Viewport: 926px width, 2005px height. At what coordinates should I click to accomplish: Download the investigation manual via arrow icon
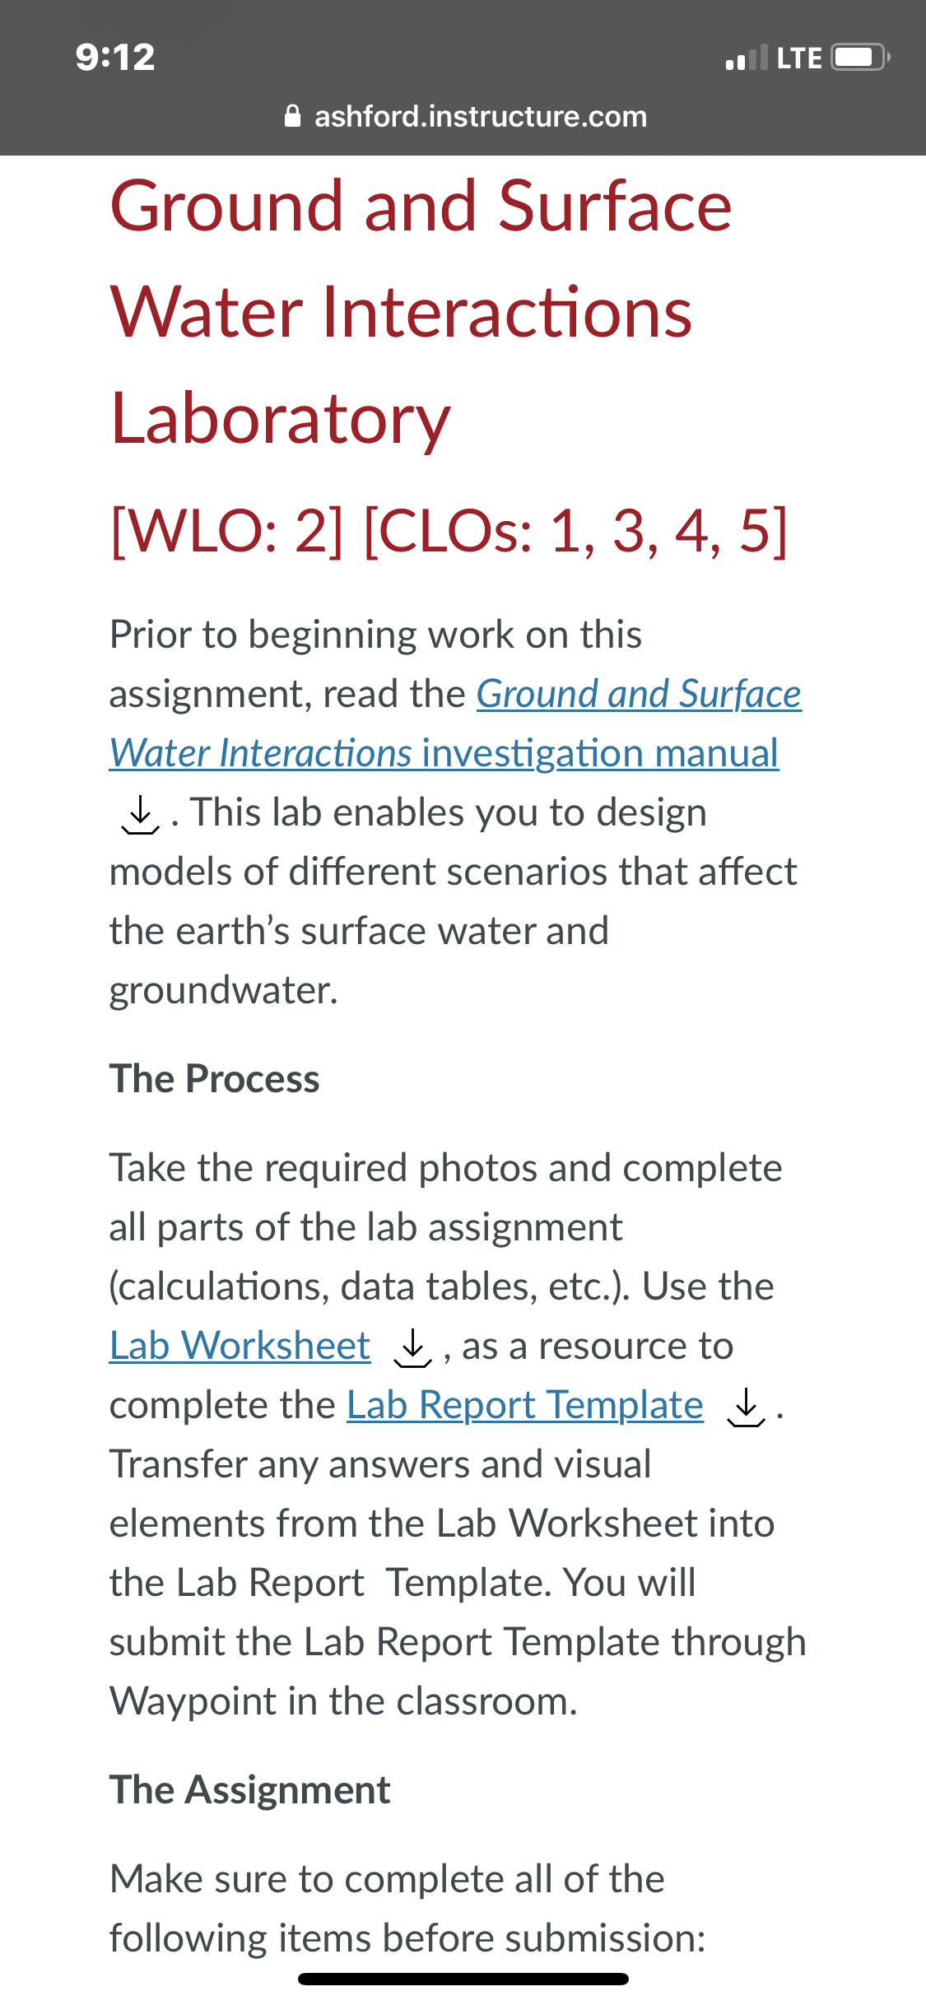[x=141, y=814]
